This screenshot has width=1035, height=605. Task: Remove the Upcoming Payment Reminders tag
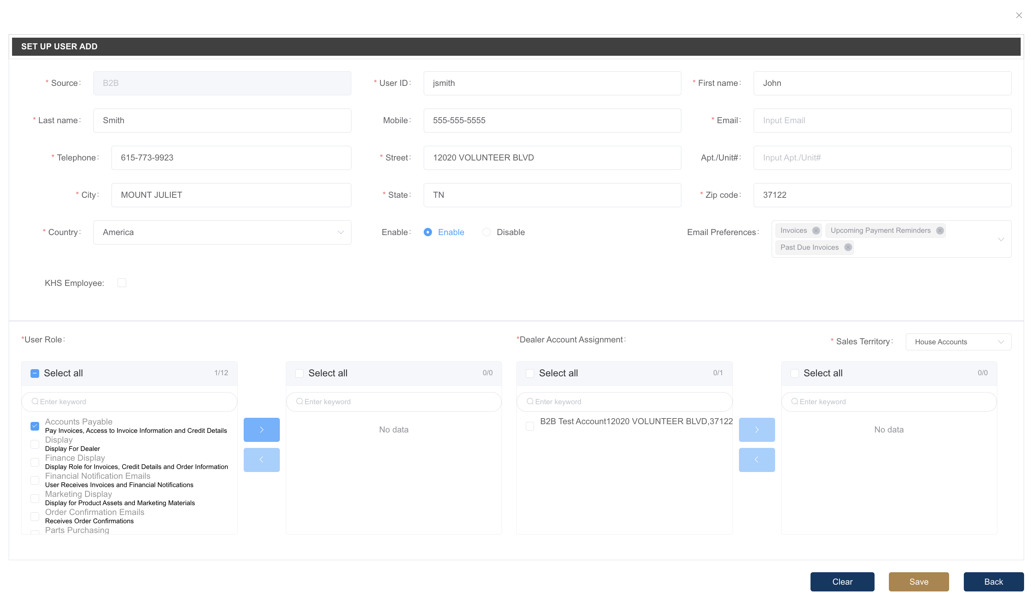coord(939,231)
